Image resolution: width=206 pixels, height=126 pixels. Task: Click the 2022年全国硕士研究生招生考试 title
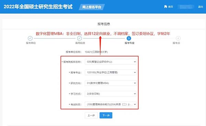[38, 7]
